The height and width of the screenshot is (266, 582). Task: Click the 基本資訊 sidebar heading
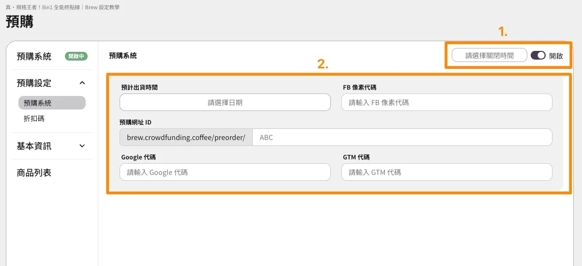point(34,146)
